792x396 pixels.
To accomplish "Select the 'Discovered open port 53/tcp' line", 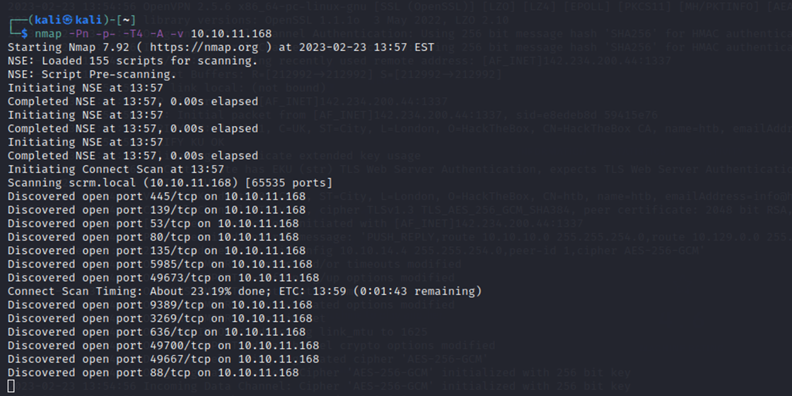I will [x=153, y=223].
